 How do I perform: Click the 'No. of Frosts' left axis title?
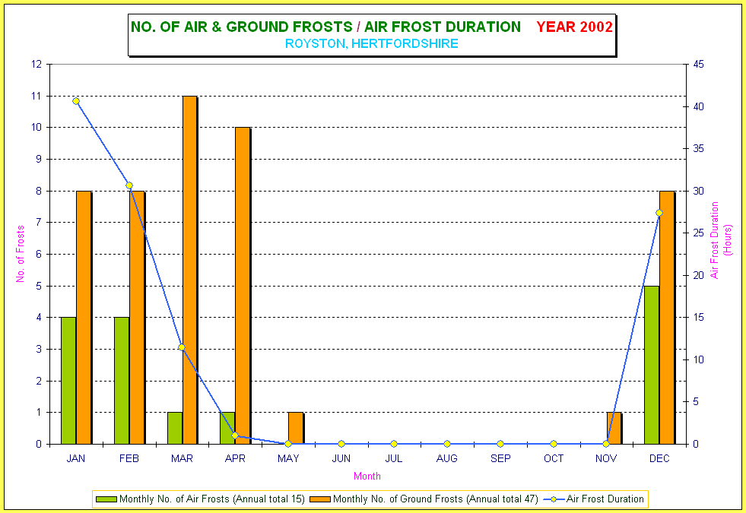click(x=20, y=254)
